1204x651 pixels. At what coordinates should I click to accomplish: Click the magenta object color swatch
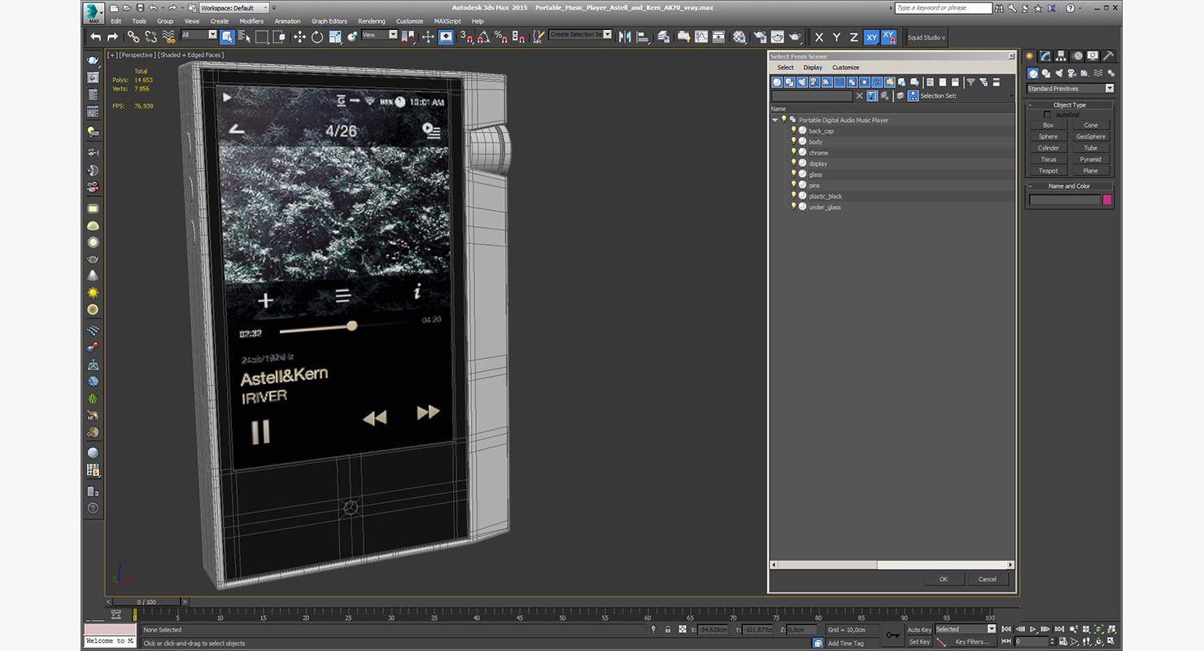(x=1107, y=199)
